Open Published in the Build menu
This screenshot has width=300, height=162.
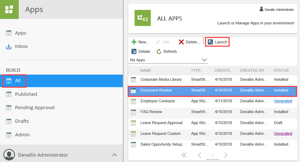point(26,94)
